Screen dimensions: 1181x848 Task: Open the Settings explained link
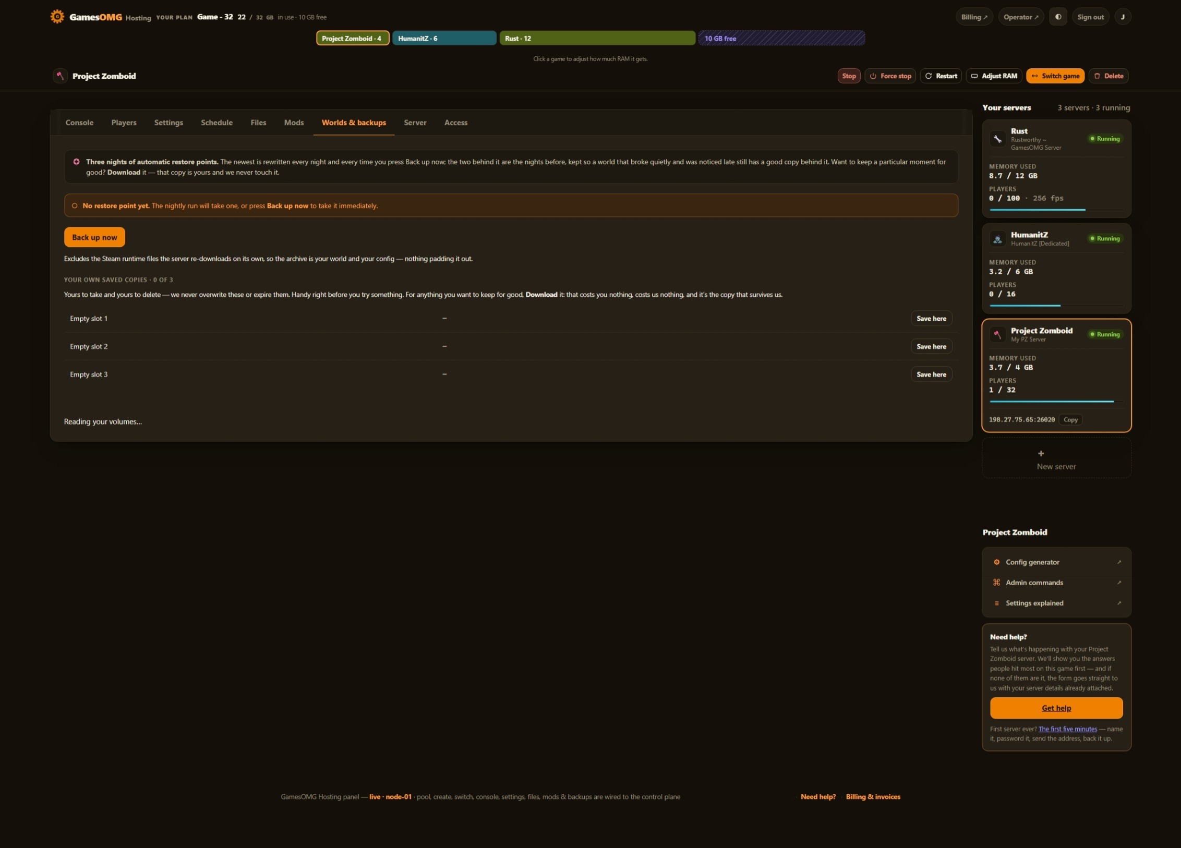(x=1056, y=603)
